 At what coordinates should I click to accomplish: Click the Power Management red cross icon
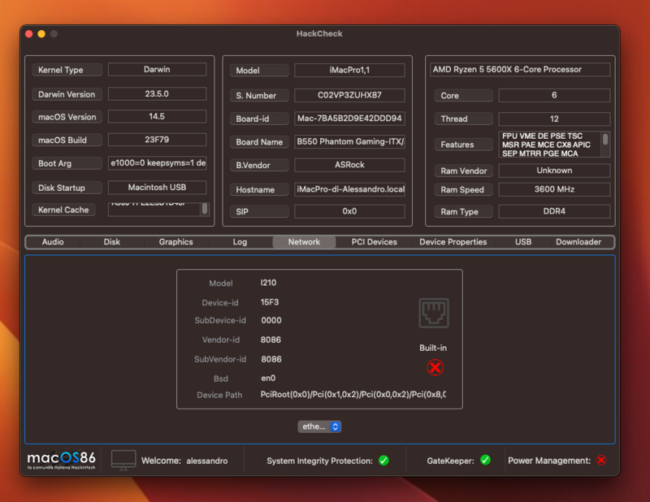click(601, 460)
